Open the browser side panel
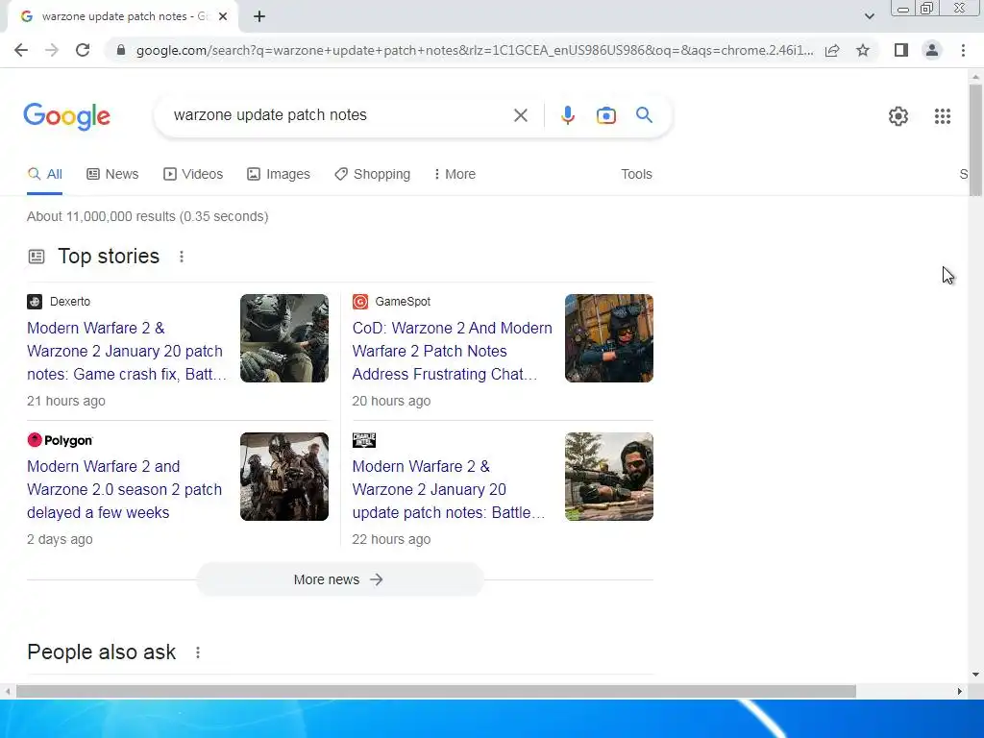The image size is (984, 738). (901, 50)
